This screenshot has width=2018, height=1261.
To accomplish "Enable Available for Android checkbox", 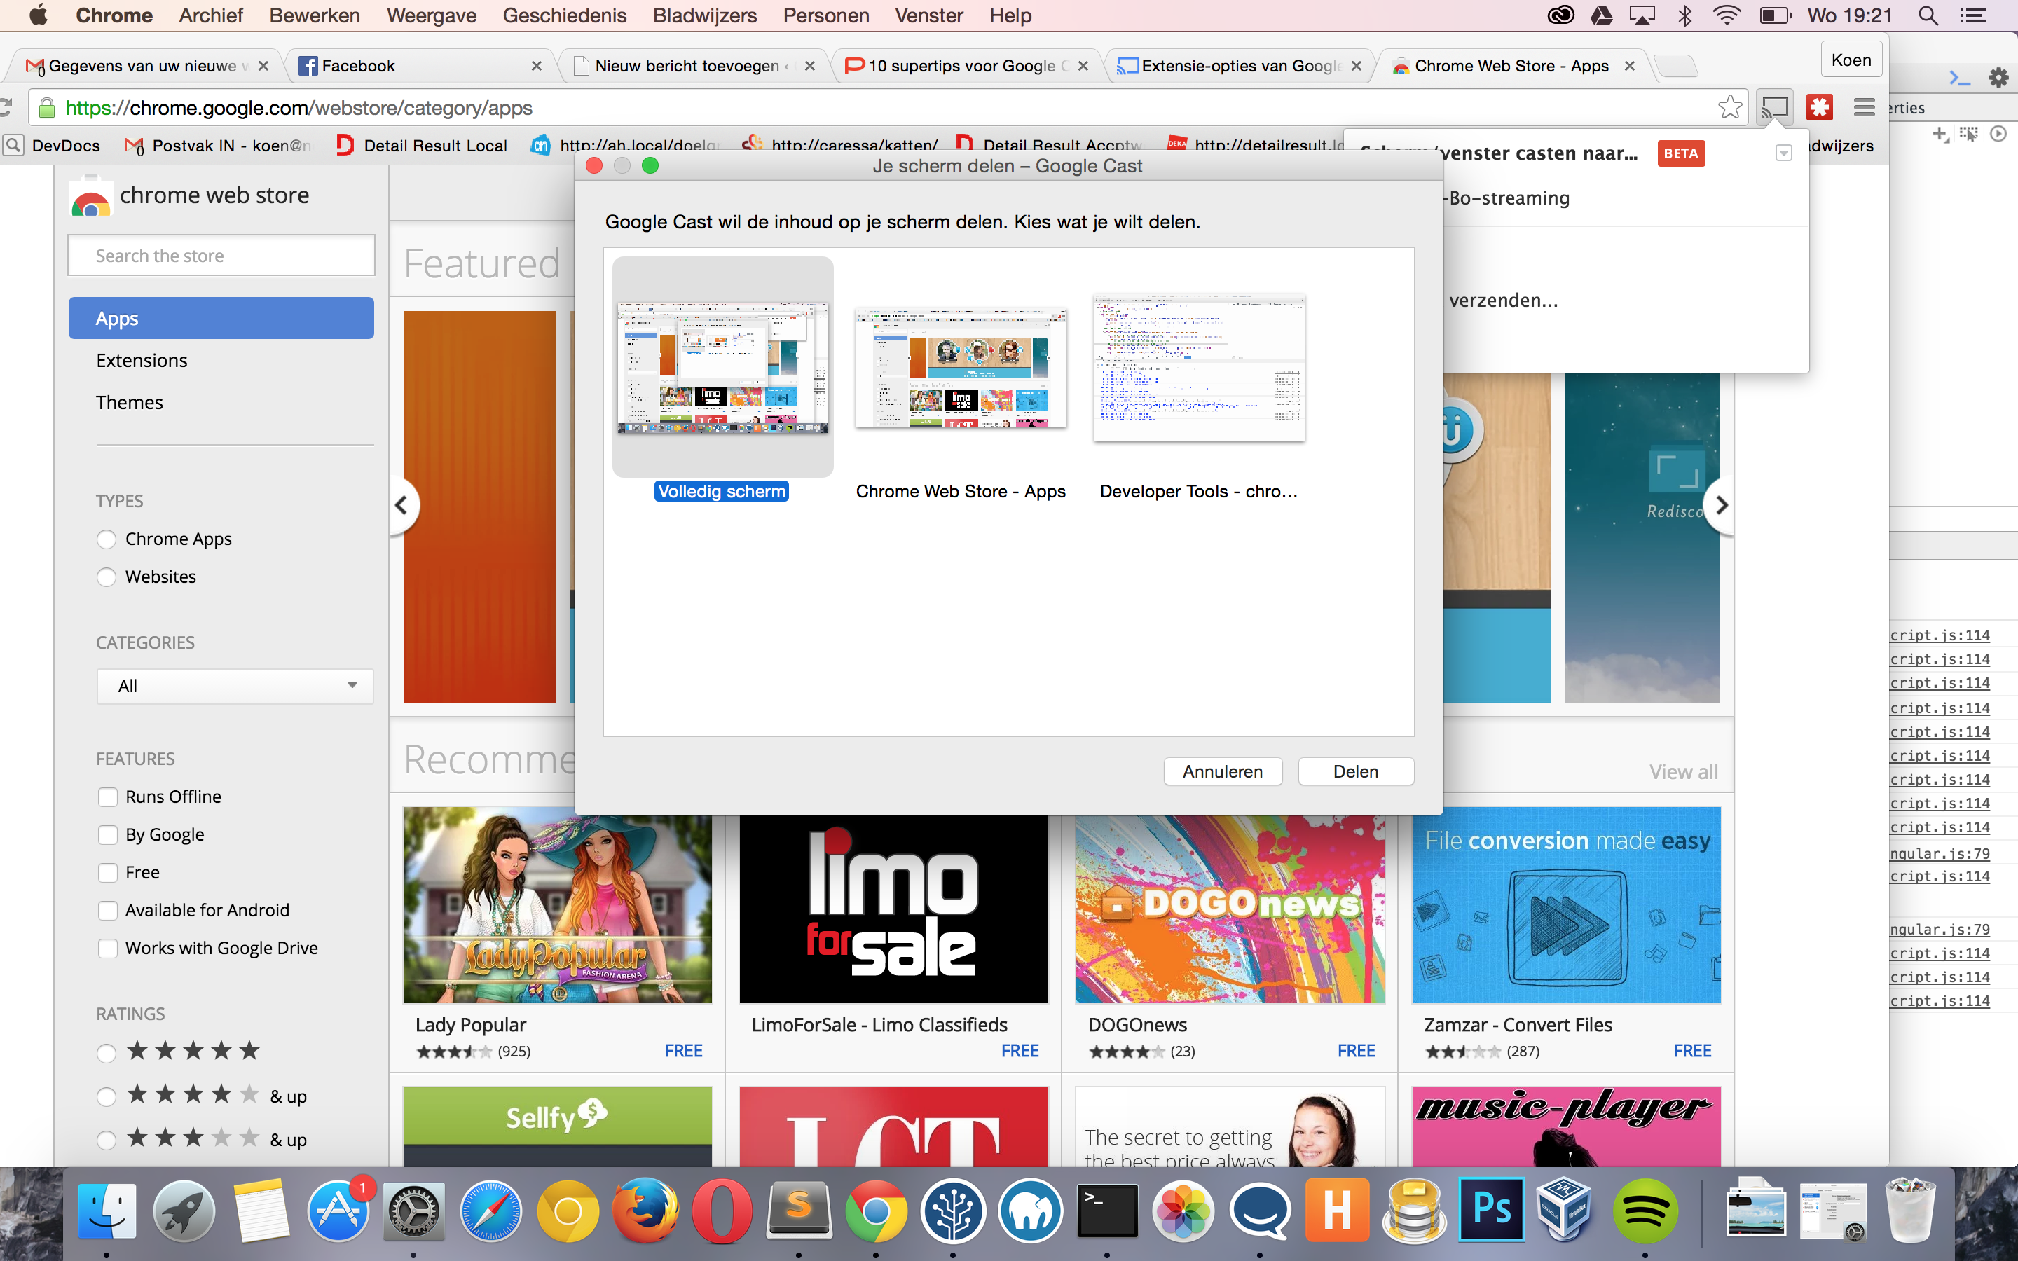I will tap(108, 911).
